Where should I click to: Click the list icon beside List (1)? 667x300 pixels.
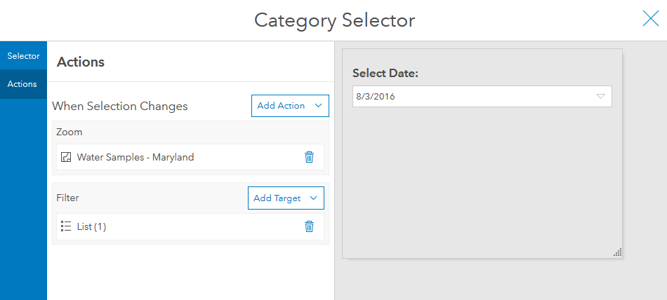pos(66,226)
